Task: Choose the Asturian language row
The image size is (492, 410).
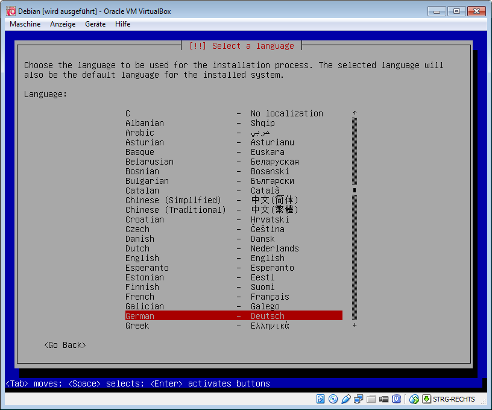Action: [x=234, y=142]
